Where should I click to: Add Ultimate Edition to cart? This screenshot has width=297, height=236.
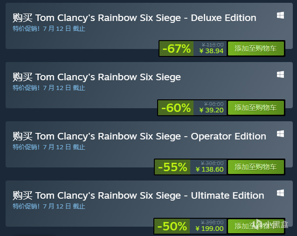pos(256,226)
